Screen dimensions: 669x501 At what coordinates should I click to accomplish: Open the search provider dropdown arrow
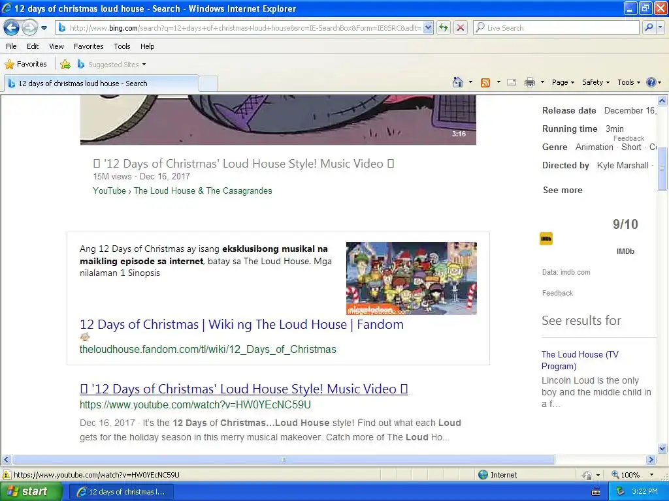point(661,27)
